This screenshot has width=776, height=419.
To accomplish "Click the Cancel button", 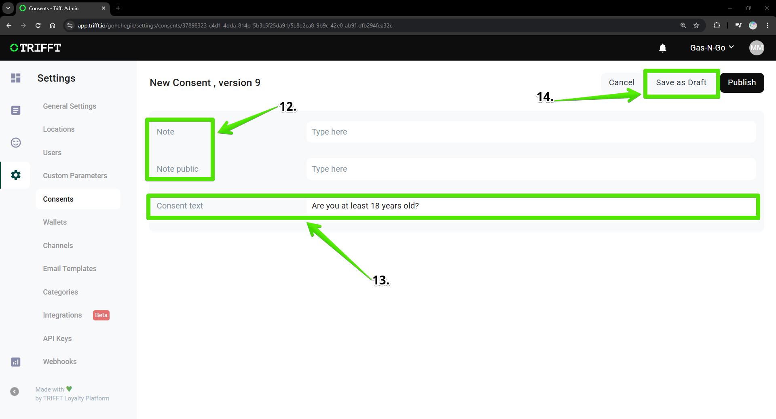I will (622, 82).
